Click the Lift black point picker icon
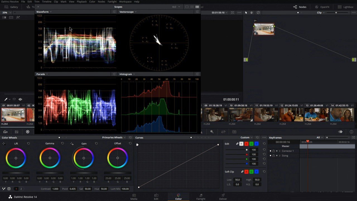This screenshot has height=201, width=357. click(4, 143)
